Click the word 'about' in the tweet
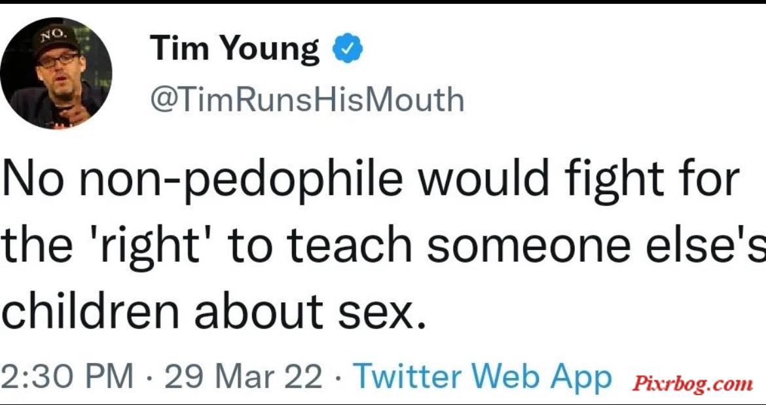 click(x=259, y=312)
